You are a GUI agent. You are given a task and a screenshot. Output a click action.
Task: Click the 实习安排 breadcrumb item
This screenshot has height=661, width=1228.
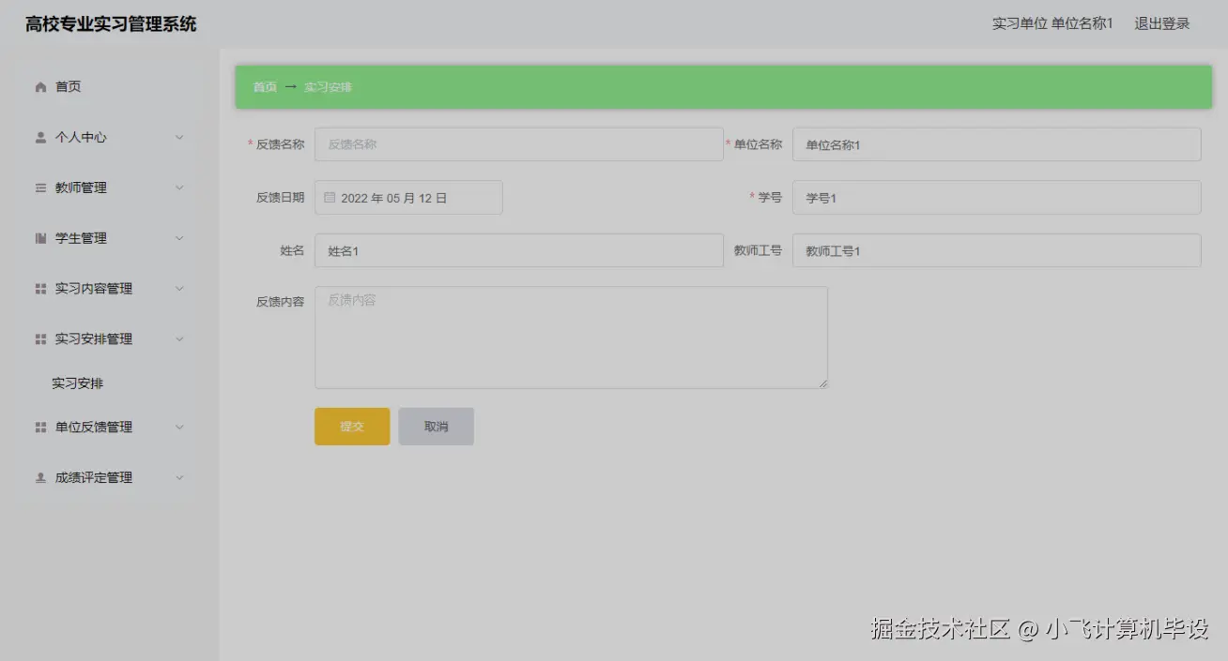point(329,87)
